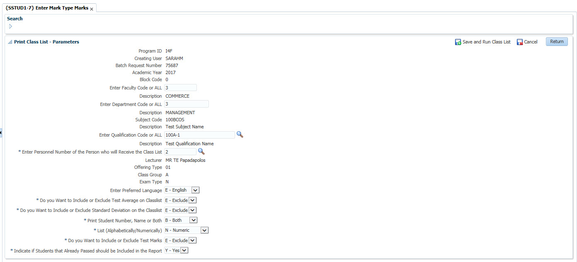Click the Save and Run Class List icon

pos(458,41)
